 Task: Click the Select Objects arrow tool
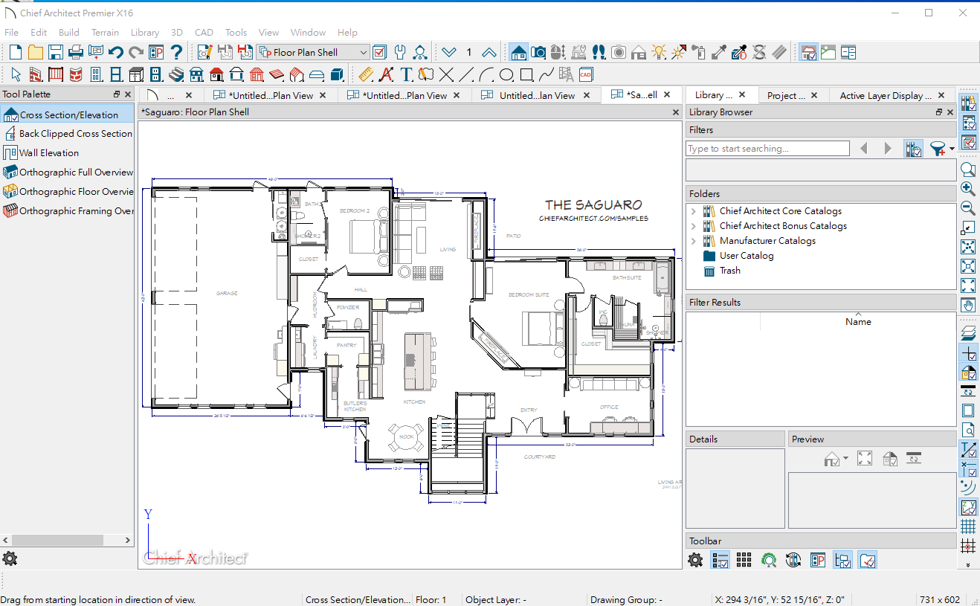pos(16,74)
